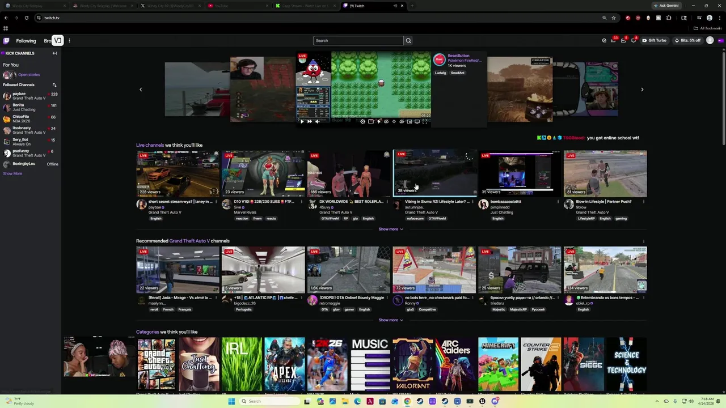Skip to next featured stream
The height and width of the screenshot is (408, 726).
pos(309,121)
